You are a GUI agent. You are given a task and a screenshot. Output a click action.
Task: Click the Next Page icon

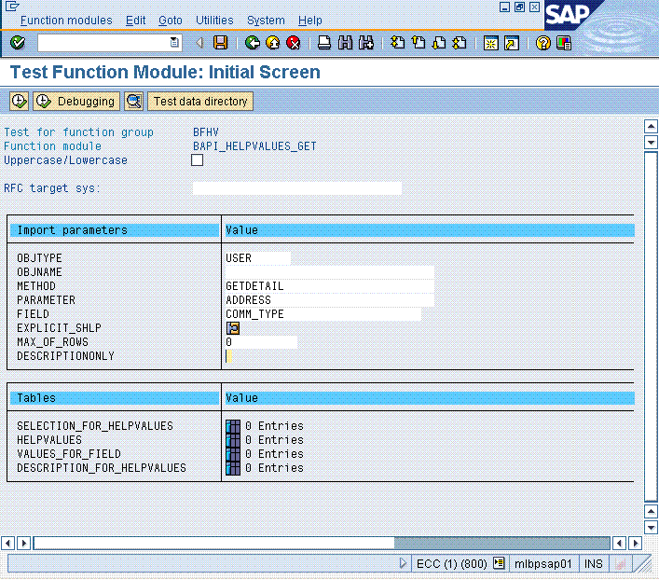439,43
